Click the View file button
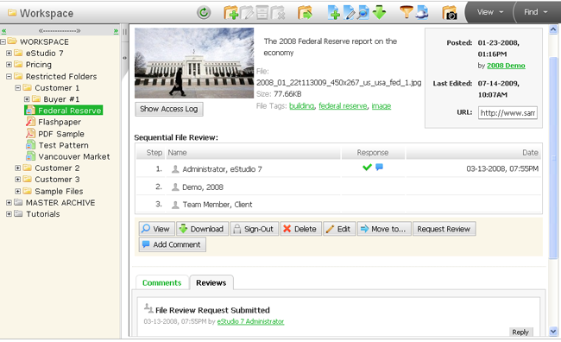561x342 pixels. (x=157, y=229)
